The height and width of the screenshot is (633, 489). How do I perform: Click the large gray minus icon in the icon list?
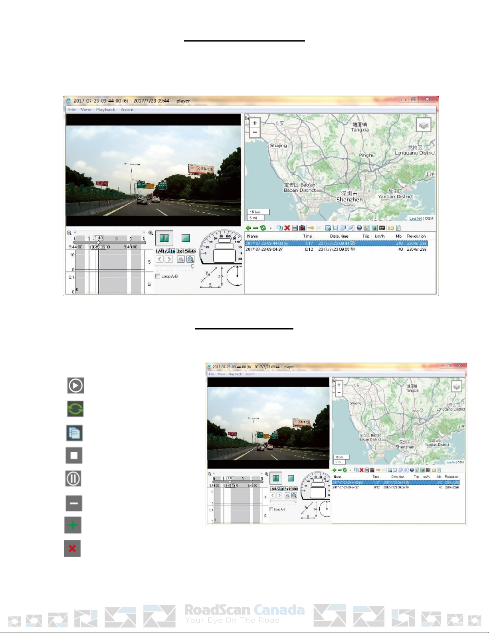coord(74,503)
